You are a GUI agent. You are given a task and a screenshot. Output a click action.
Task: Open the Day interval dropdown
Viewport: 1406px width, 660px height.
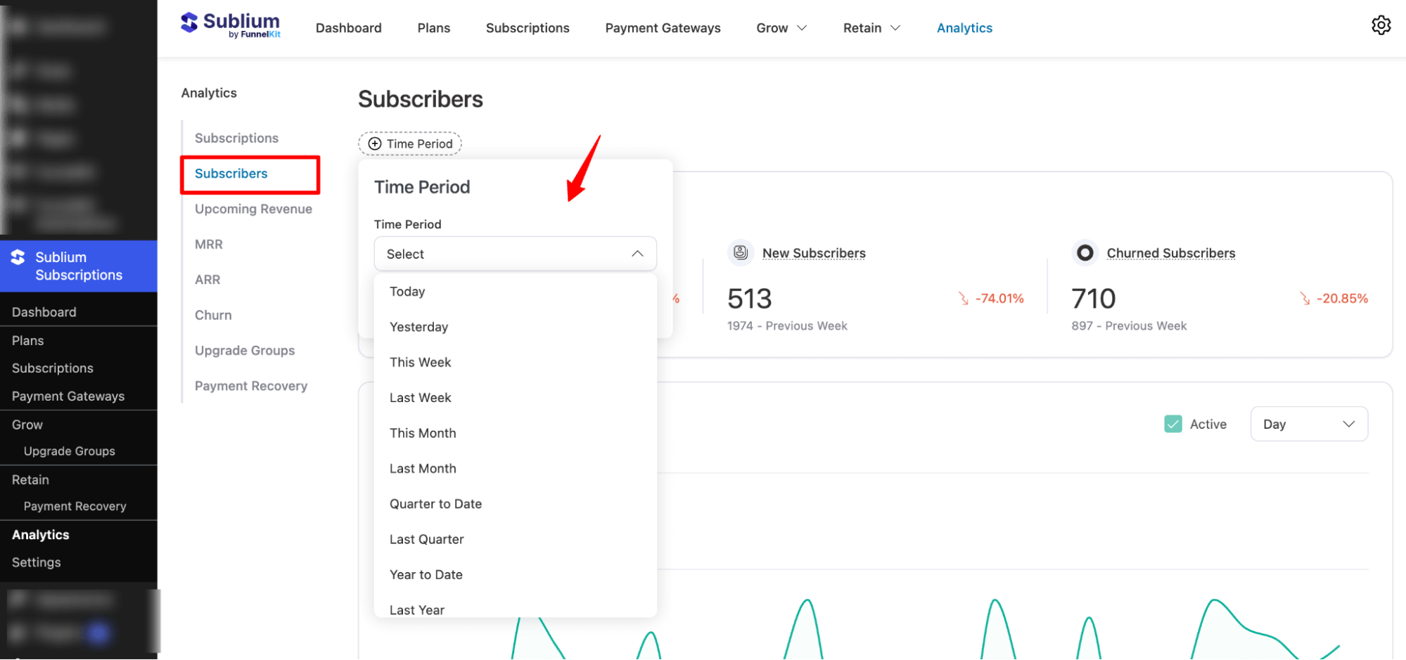tap(1308, 423)
